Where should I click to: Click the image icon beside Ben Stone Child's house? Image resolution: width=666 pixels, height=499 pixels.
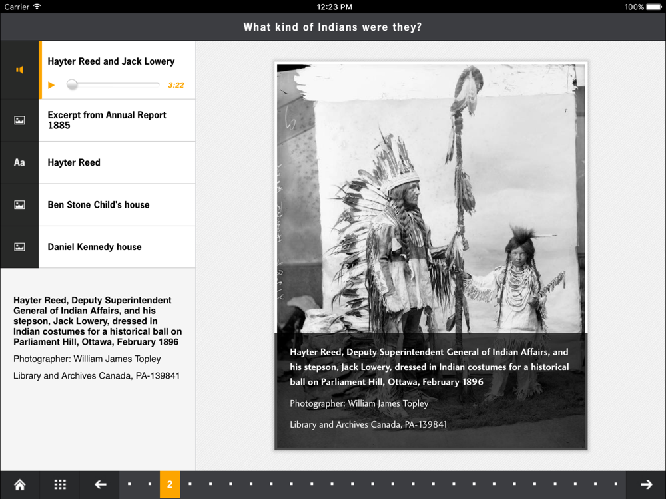pos(19,204)
